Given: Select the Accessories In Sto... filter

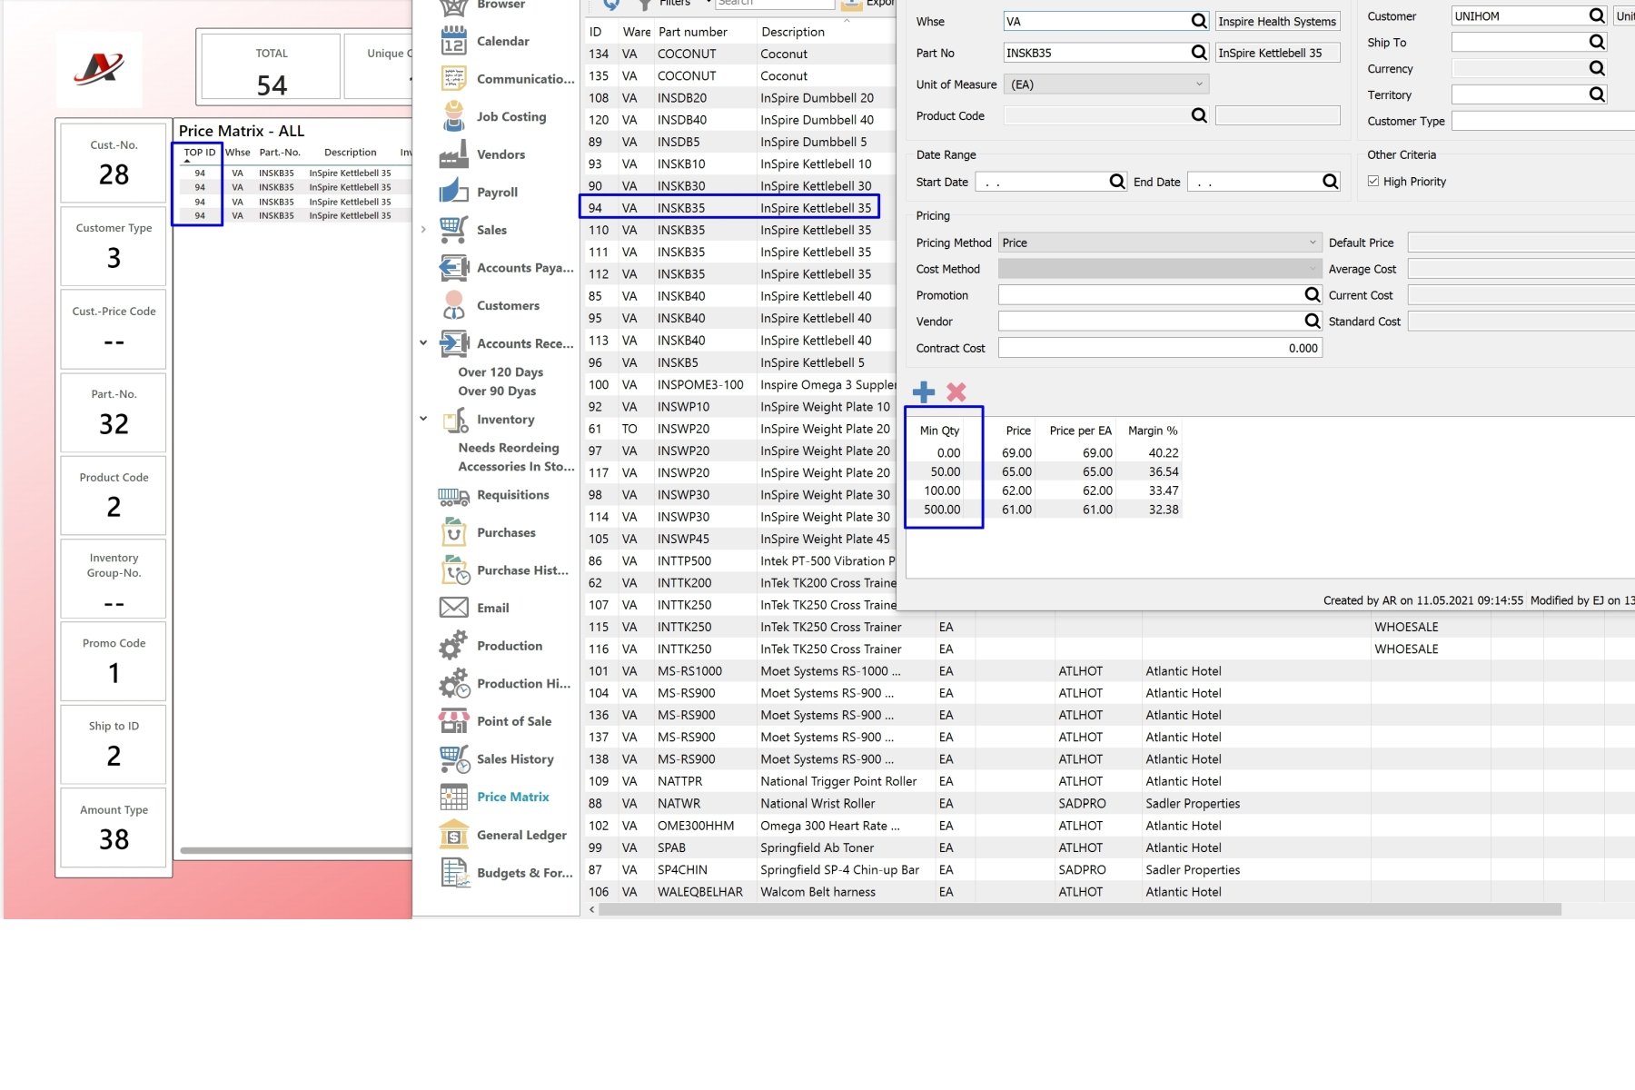Looking at the screenshot, I should coord(516,467).
